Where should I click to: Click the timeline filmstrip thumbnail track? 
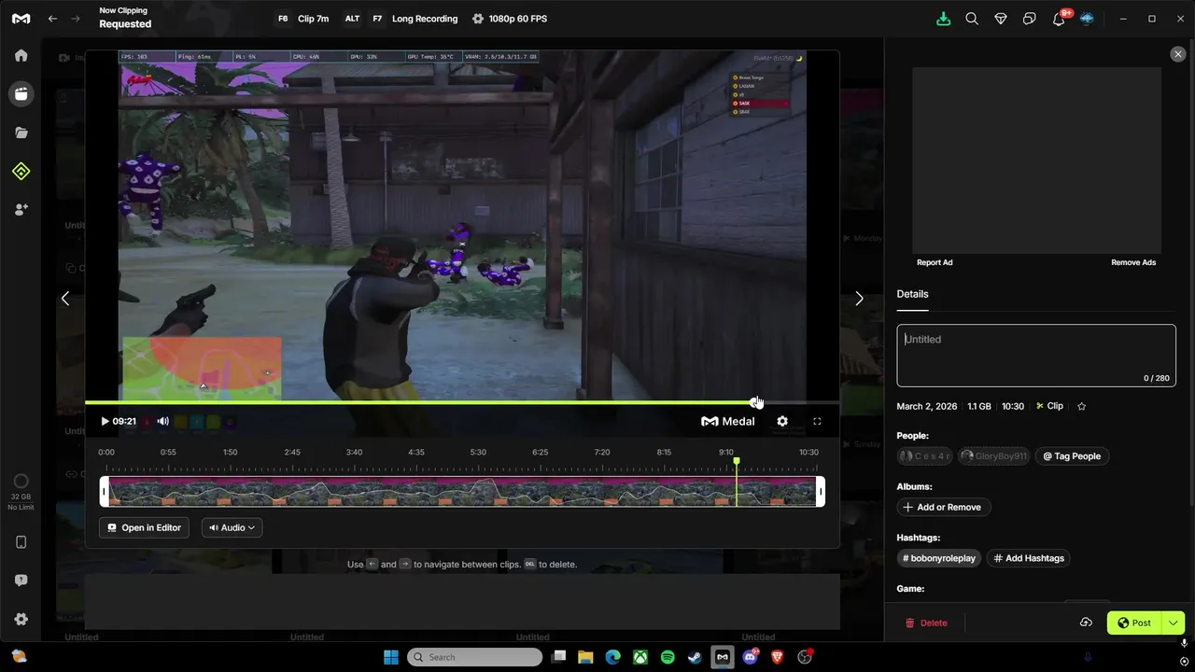tap(462, 492)
